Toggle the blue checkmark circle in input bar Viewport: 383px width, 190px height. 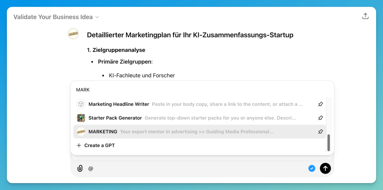click(312, 168)
